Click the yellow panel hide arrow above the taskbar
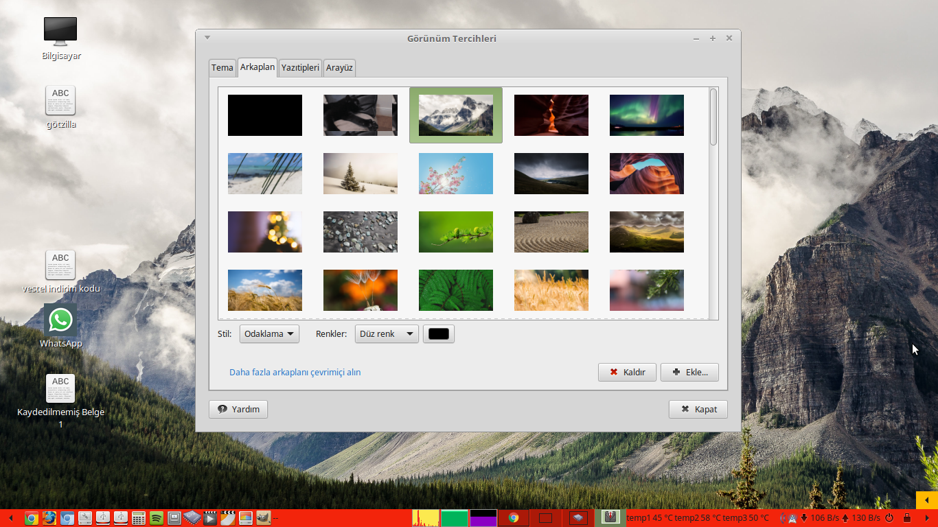The height and width of the screenshot is (527, 938). coord(927,500)
